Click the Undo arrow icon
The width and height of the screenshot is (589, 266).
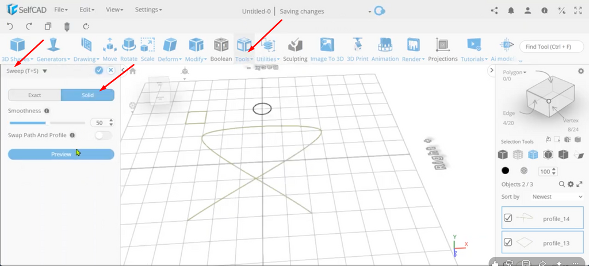point(10,26)
